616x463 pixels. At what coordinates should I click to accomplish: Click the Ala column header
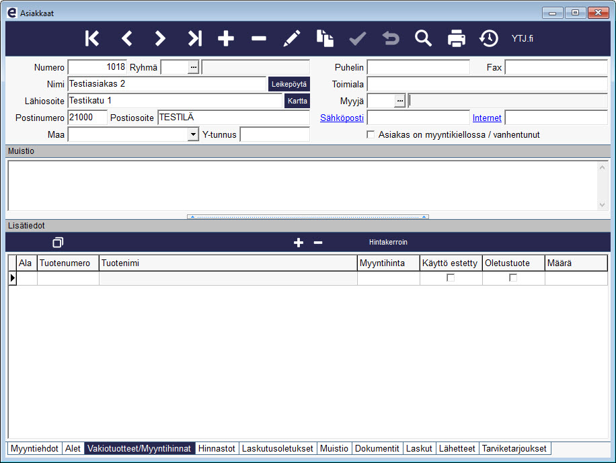point(27,263)
